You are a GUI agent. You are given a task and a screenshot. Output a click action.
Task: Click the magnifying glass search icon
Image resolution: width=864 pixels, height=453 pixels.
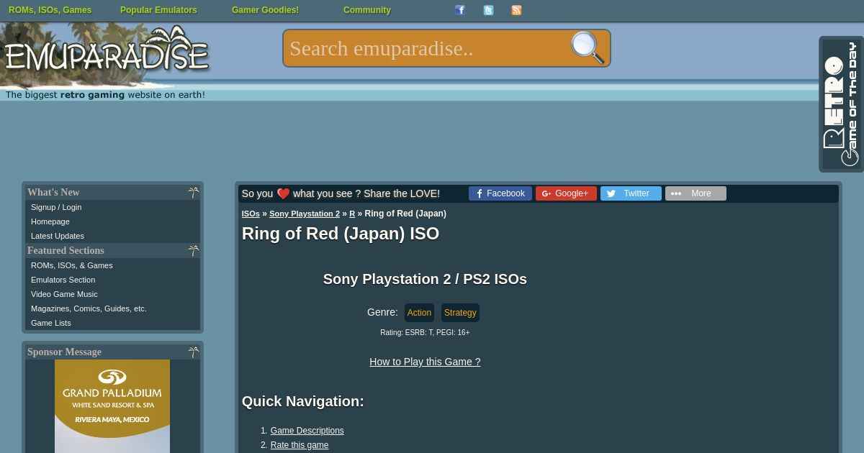[x=588, y=48]
